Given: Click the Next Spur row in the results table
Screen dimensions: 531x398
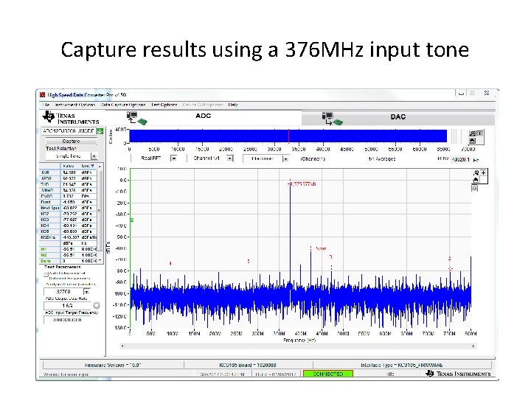Looking at the screenshot, I should 69,208.
